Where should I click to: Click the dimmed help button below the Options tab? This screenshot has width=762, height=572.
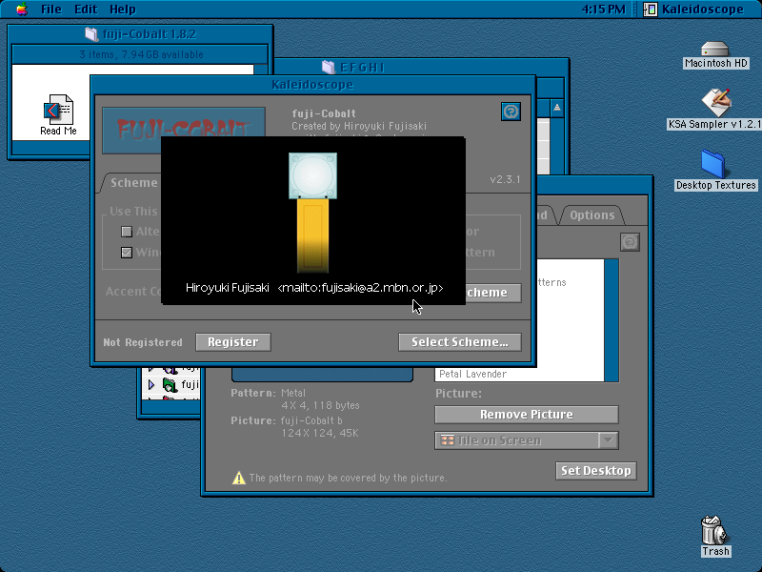pos(630,242)
